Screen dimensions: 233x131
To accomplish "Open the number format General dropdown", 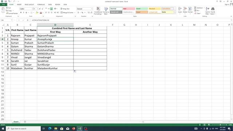I will tap(92, 9).
